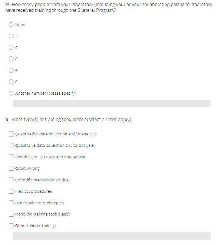Enable the Grant writing checkbox
Viewport: 217px width, 245px height.
pyautogui.click(x=11, y=168)
